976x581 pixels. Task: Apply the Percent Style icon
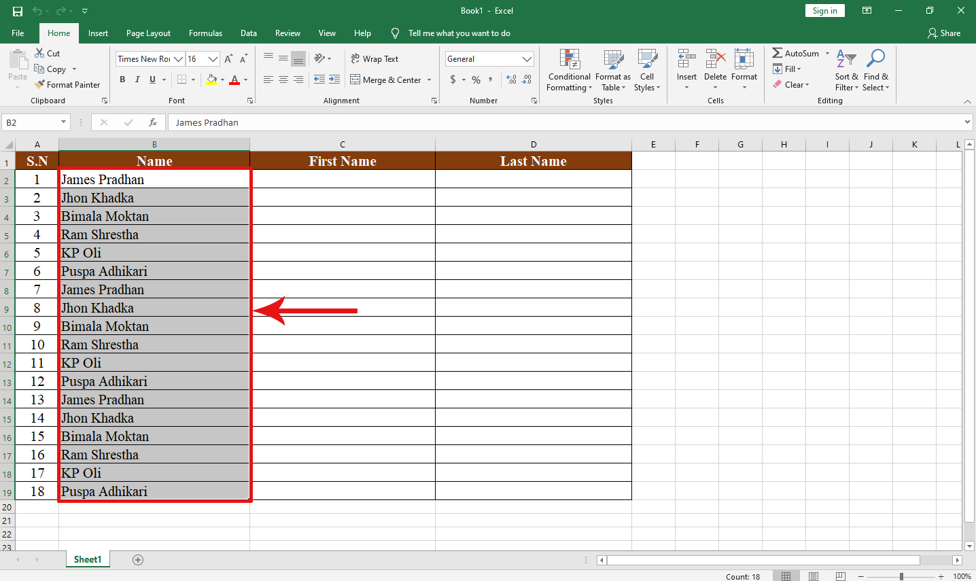[476, 80]
